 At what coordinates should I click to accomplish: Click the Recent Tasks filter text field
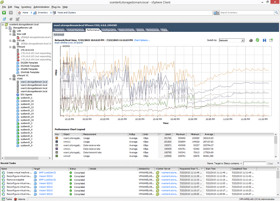pos(255,164)
